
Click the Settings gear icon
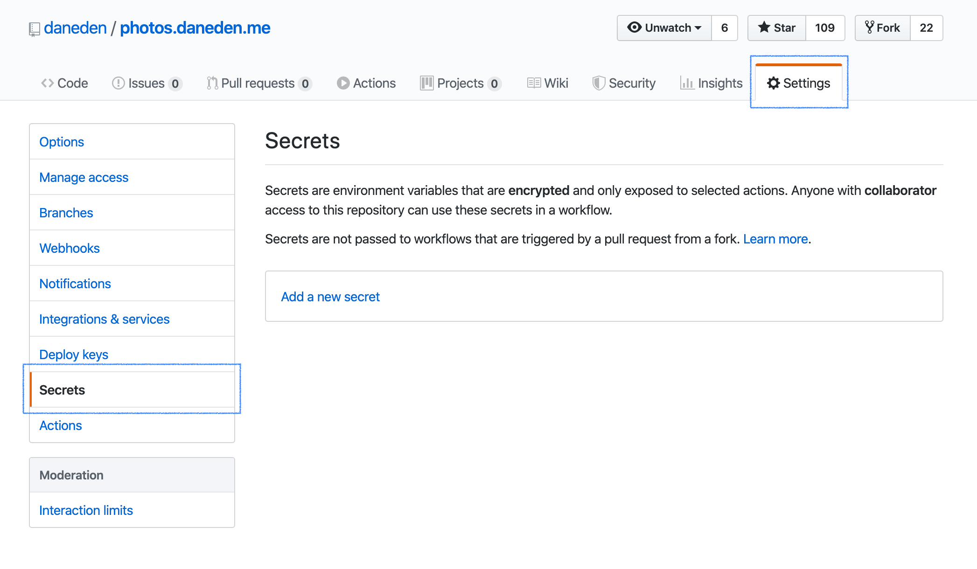pos(774,82)
